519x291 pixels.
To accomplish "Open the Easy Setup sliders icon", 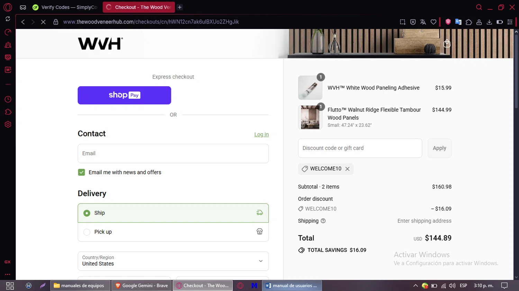I will [510, 22].
